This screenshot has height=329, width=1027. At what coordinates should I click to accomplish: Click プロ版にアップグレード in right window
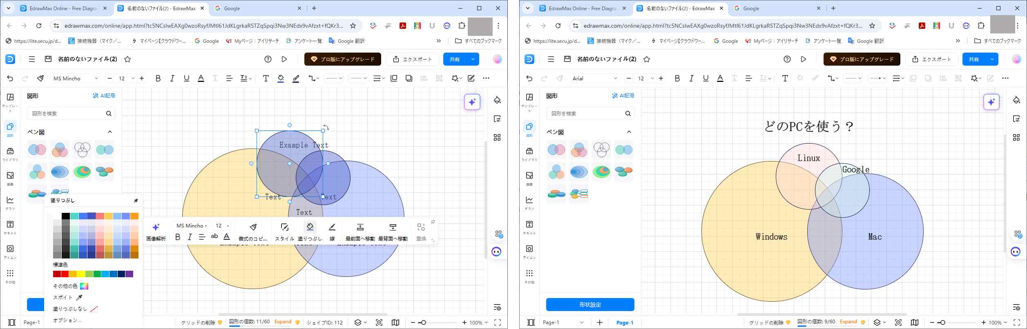coord(862,59)
